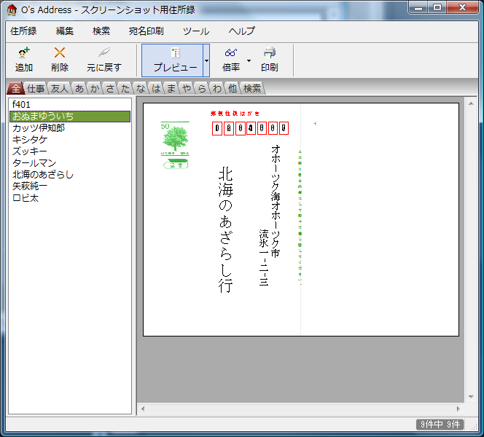Select カッツ伊知郎 in the address list

coord(39,128)
